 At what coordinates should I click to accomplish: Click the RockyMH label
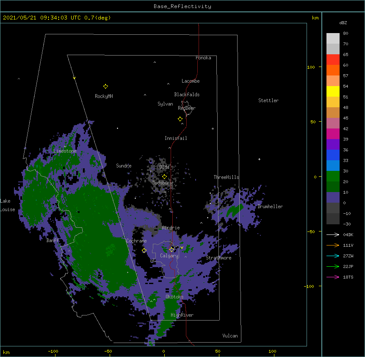point(104,96)
